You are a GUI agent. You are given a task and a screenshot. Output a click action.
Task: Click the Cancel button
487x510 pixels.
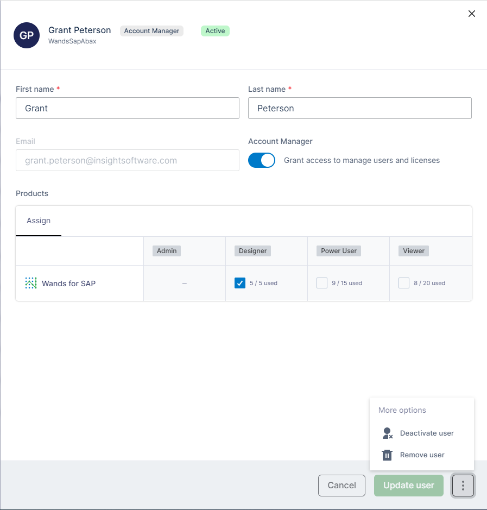click(341, 485)
